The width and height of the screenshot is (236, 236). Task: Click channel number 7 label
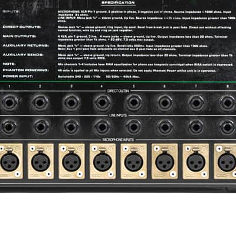[x=196, y=86]
